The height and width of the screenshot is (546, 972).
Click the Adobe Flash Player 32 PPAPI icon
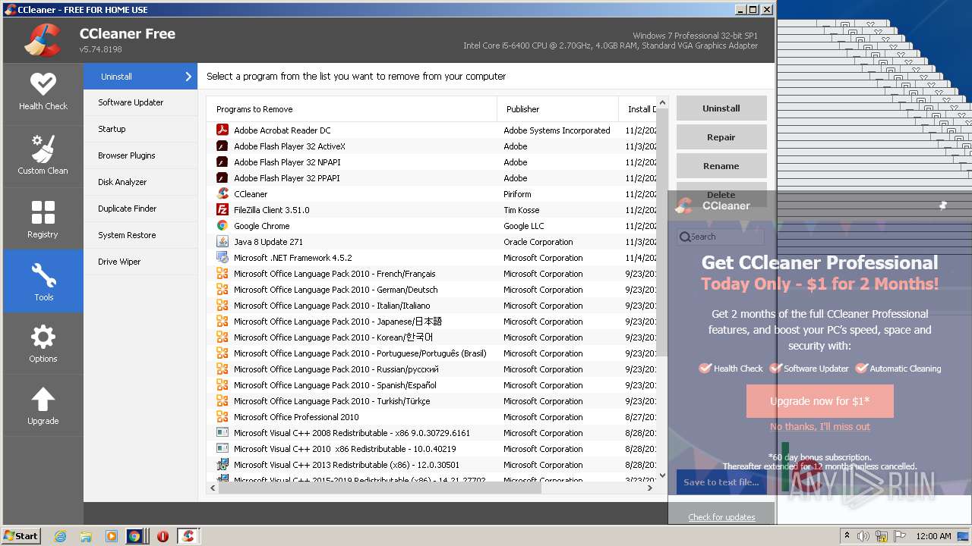click(222, 177)
